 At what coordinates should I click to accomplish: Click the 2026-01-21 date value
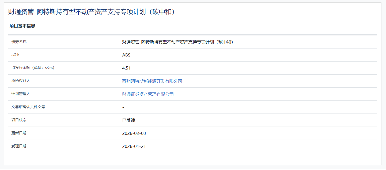click(134, 146)
